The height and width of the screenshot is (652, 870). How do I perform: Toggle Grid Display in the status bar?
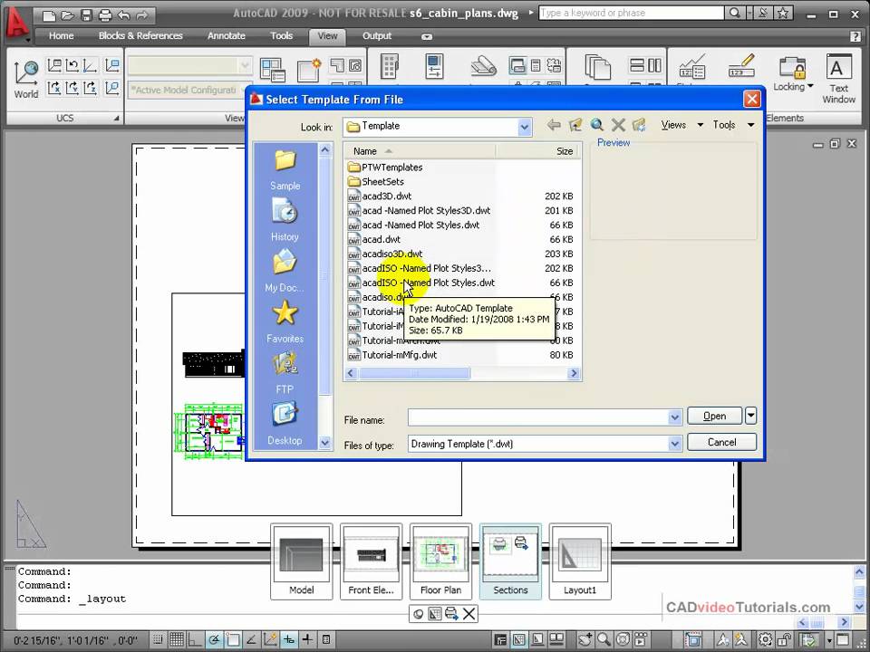click(177, 640)
